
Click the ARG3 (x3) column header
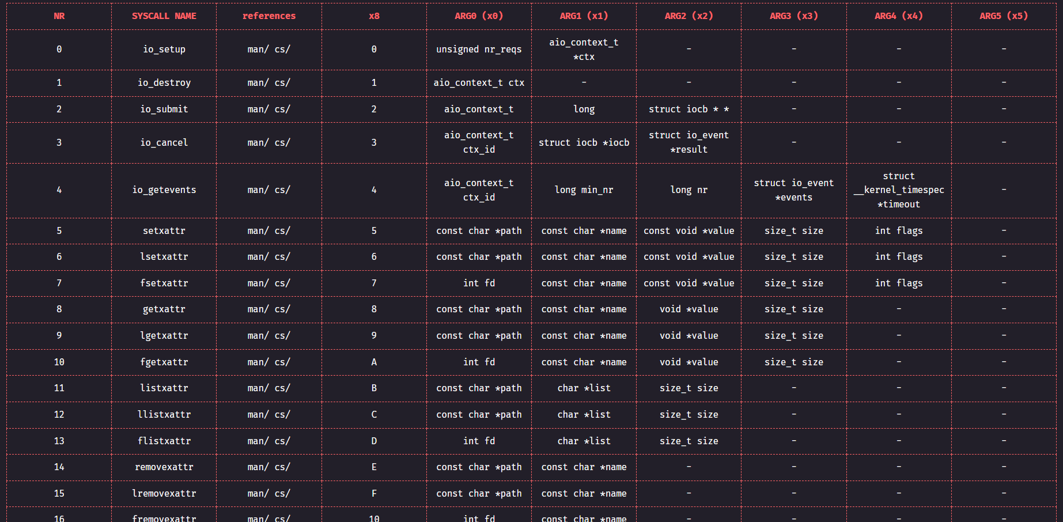click(x=794, y=16)
